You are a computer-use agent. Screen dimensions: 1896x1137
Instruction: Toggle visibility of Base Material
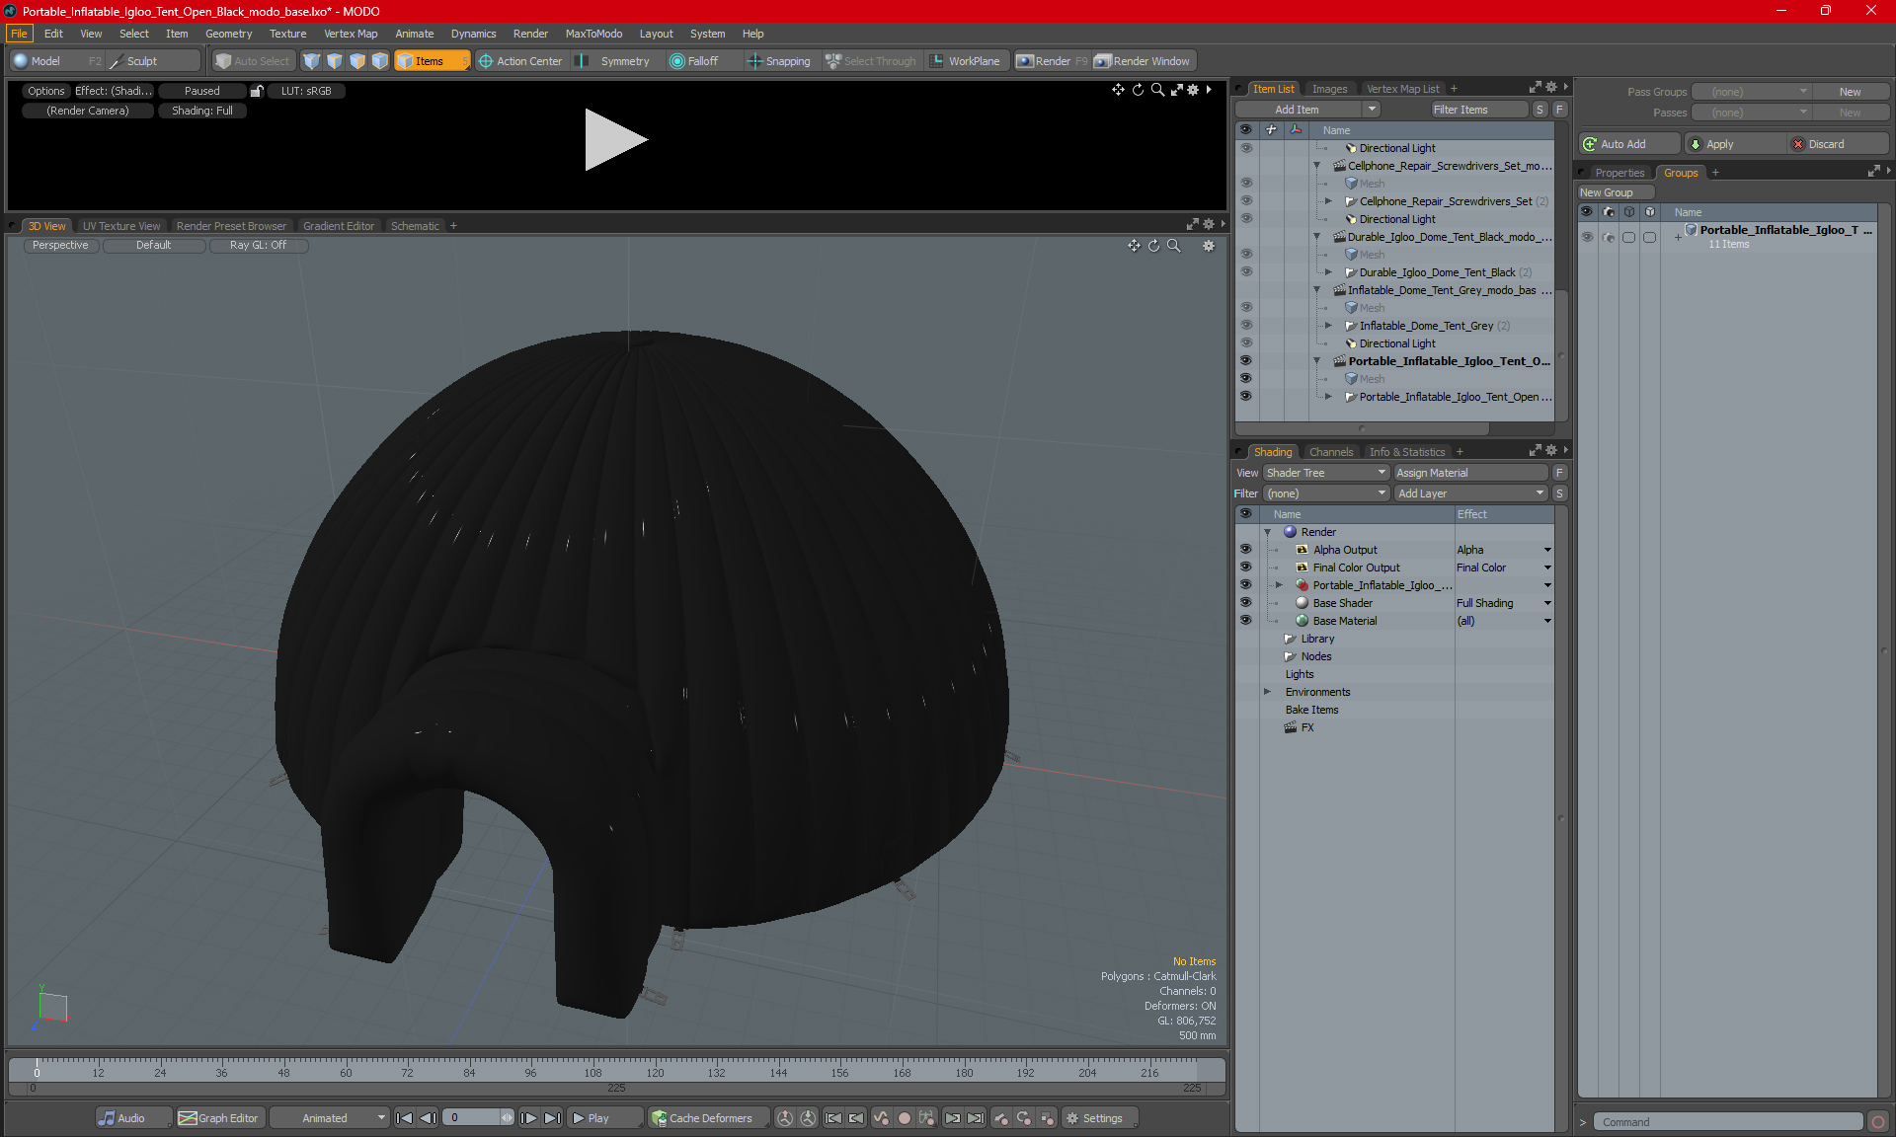(x=1245, y=621)
